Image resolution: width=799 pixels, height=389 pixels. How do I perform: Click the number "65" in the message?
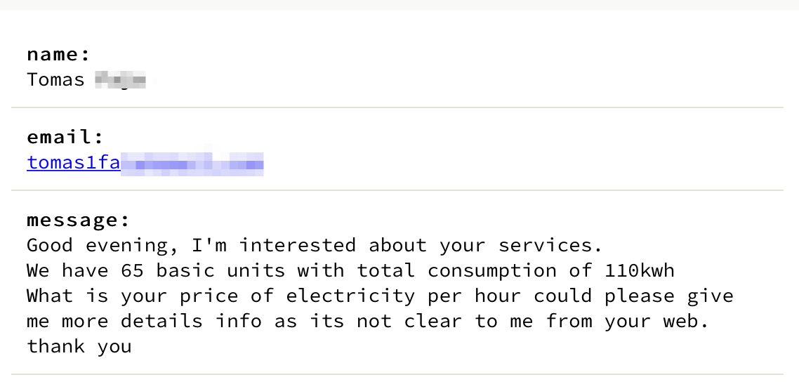[x=132, y=271]
